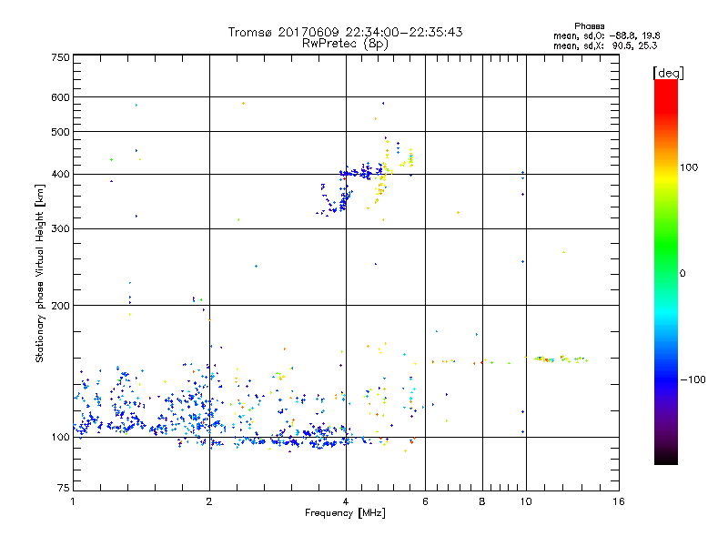The height and width of the screenshot is (546, 728).
Task: Click the 75 tick on the height axis
Action: click(63, 488)
